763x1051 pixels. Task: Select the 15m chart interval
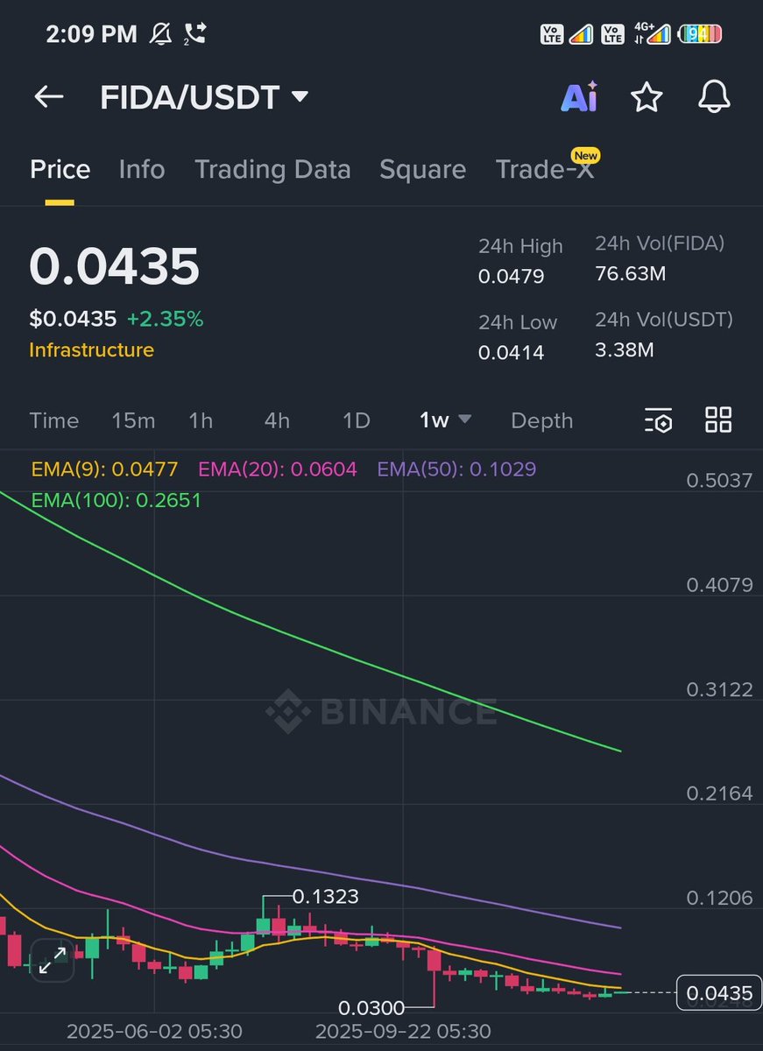pos(133,420)
